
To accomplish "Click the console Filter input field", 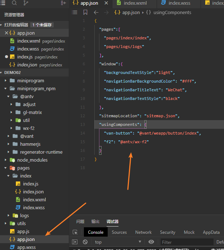I will pos(185,242).
